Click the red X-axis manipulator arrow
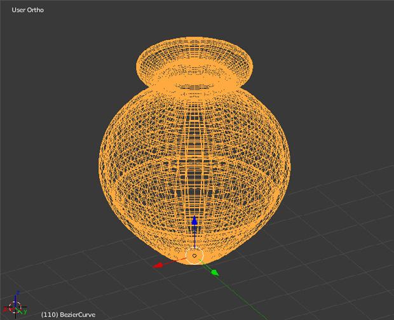Screen dimensions: 394x320 (x=158, y=265)
